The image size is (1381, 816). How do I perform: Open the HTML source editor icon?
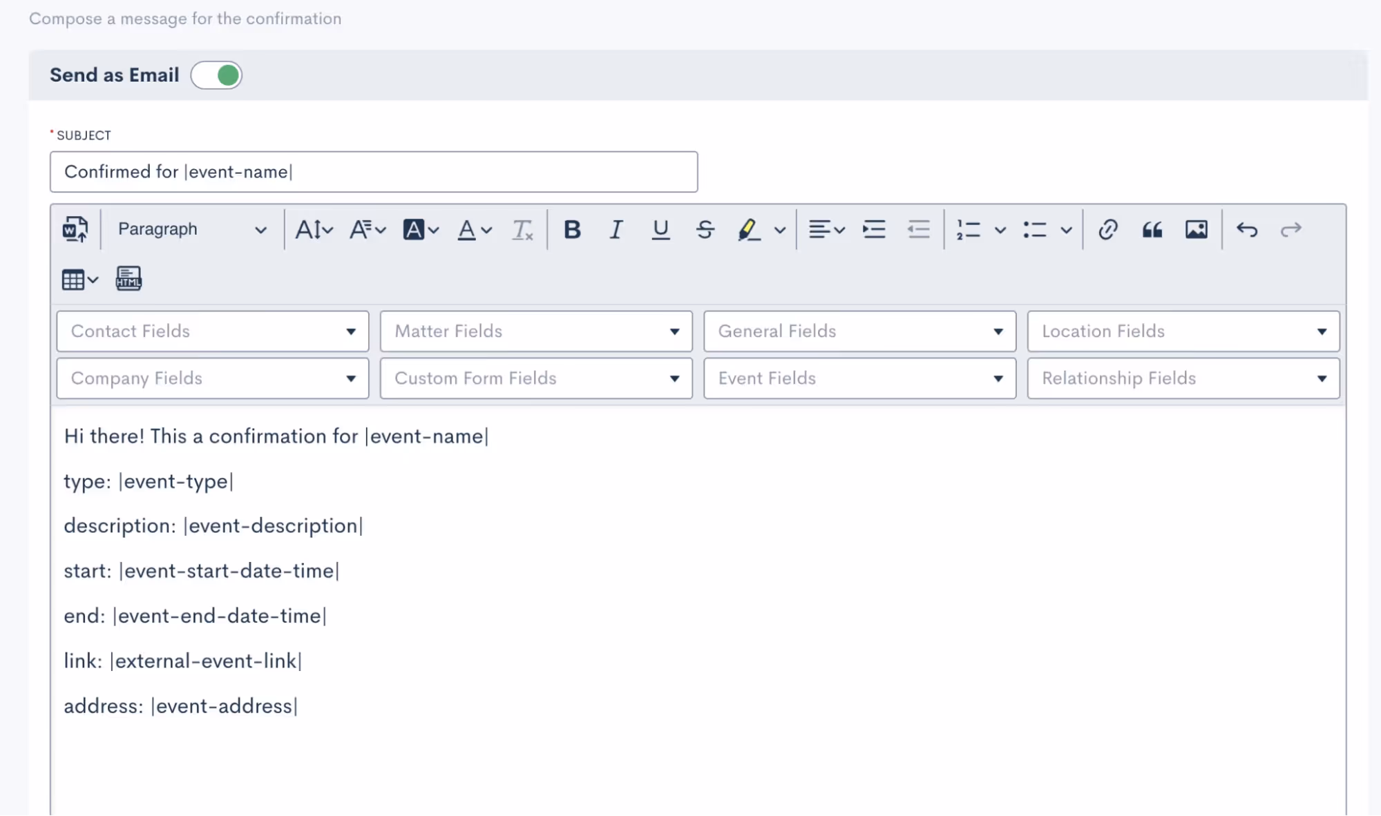(x=128, y=279)
